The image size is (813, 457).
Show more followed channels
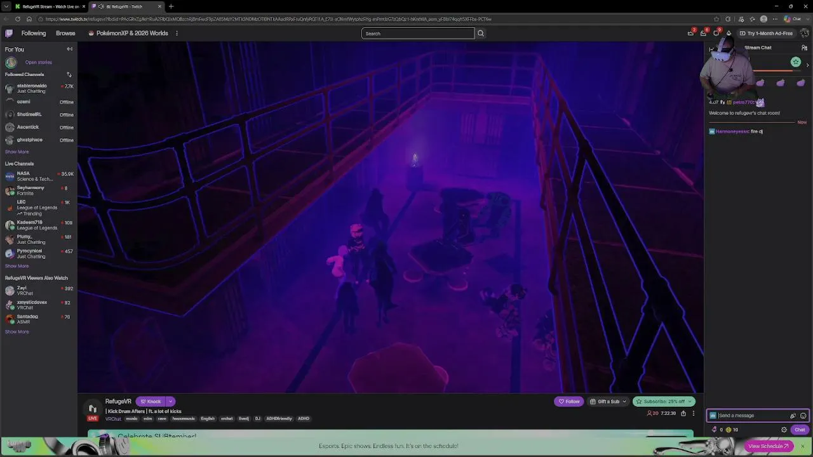pyautogui.click(x=17, y=152)
